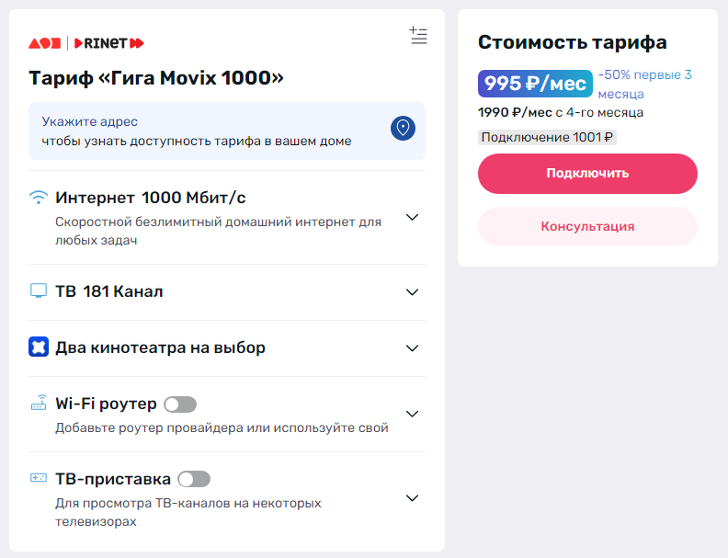Viewport: 728px width, 558px height.
Task: Expand the ТВ-приставка chevron
Action: [412, 498]
